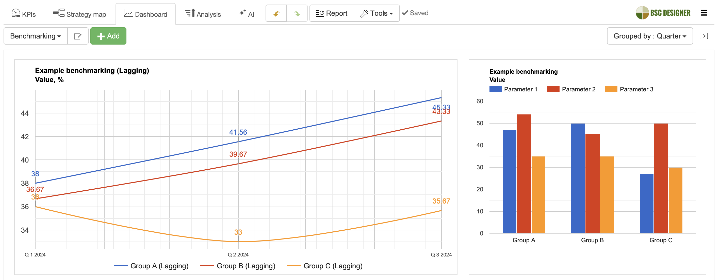
Task: Open the Report view
Action: (x=332, y=13)
